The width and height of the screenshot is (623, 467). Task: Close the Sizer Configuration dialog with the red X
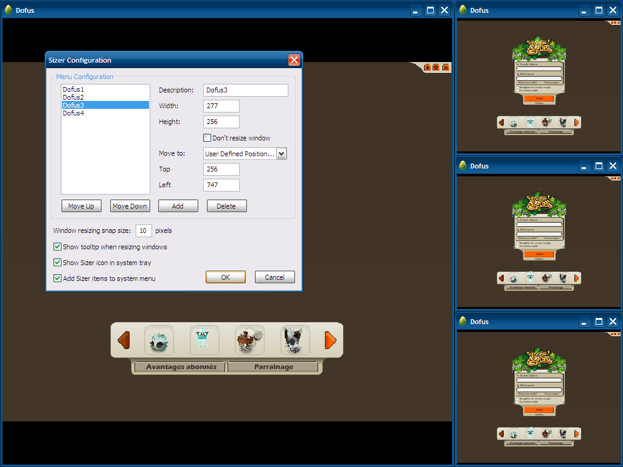tap(294, 60)
